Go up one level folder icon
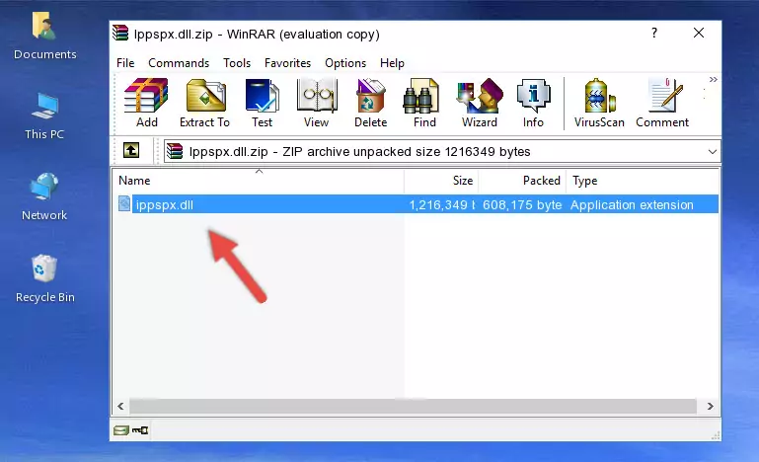The height and width of the screenshot is (462, 759). [130, 151]
